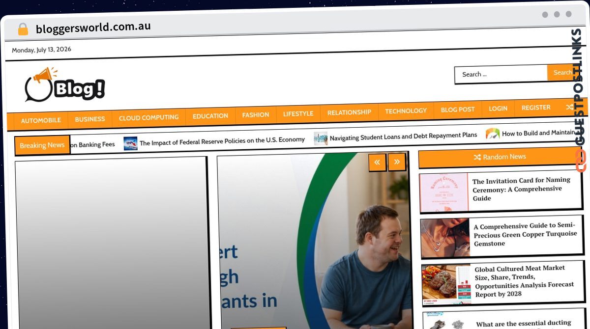Click the cultured meat article thumbnail
Screen dimensions: 590x329
coord(446,285)
